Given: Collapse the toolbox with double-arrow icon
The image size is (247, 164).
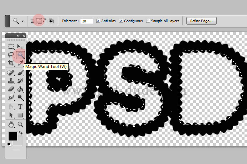Looking at the screenshot, I should [18, 36].
